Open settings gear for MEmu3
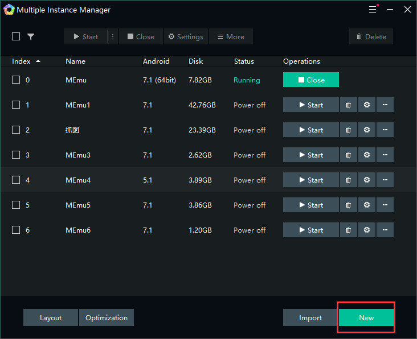This screenshot has width=417, height=339. click(367, 155)
